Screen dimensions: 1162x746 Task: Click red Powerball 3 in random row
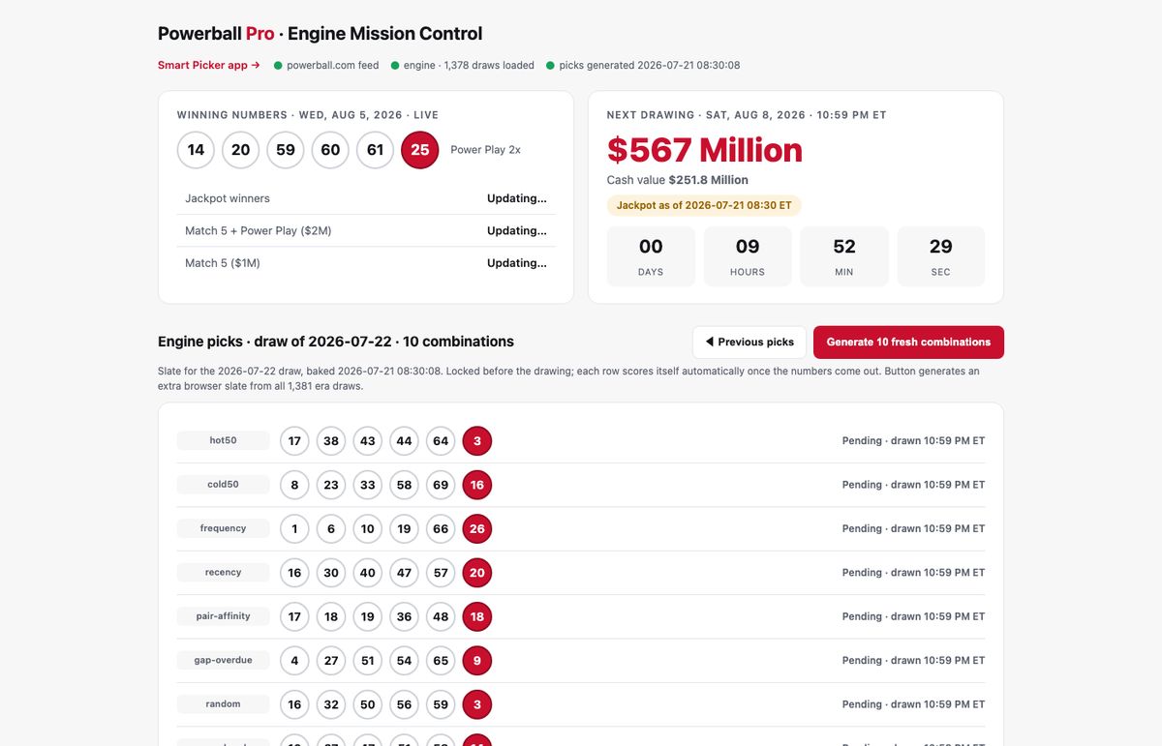477,704
